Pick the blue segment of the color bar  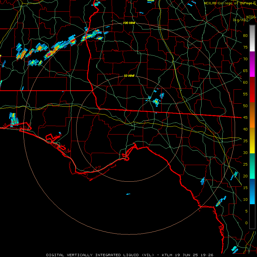pyautogui.click(x=252, y=191)
